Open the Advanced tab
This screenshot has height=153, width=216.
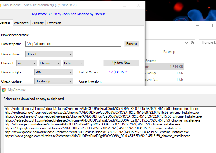tap(21, 23)
